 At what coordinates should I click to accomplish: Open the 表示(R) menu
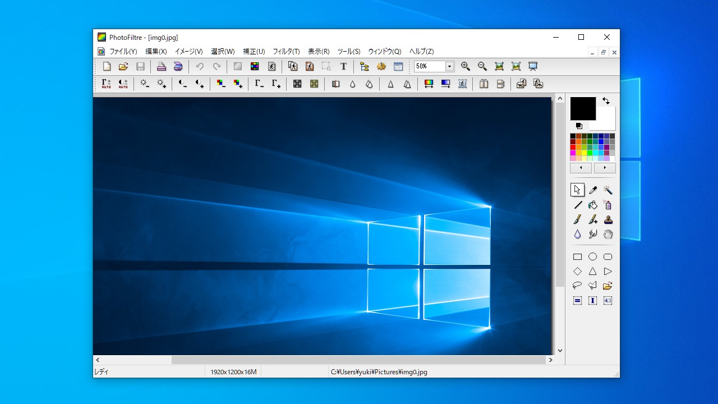click(319, 52)
